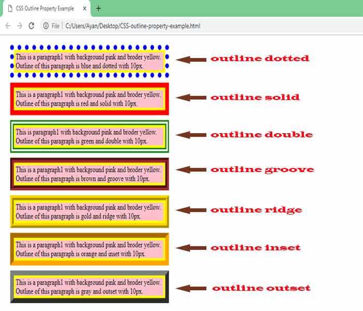Click the red solid outline paragraph
This screenshot has width=363, height=311.
point(88,98)
